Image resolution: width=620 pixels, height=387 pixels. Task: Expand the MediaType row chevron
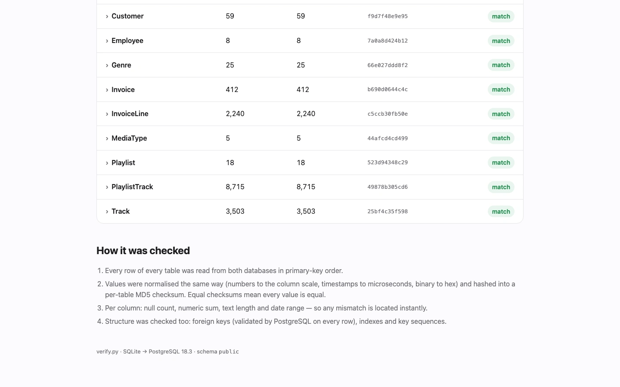tap(107, 138)
